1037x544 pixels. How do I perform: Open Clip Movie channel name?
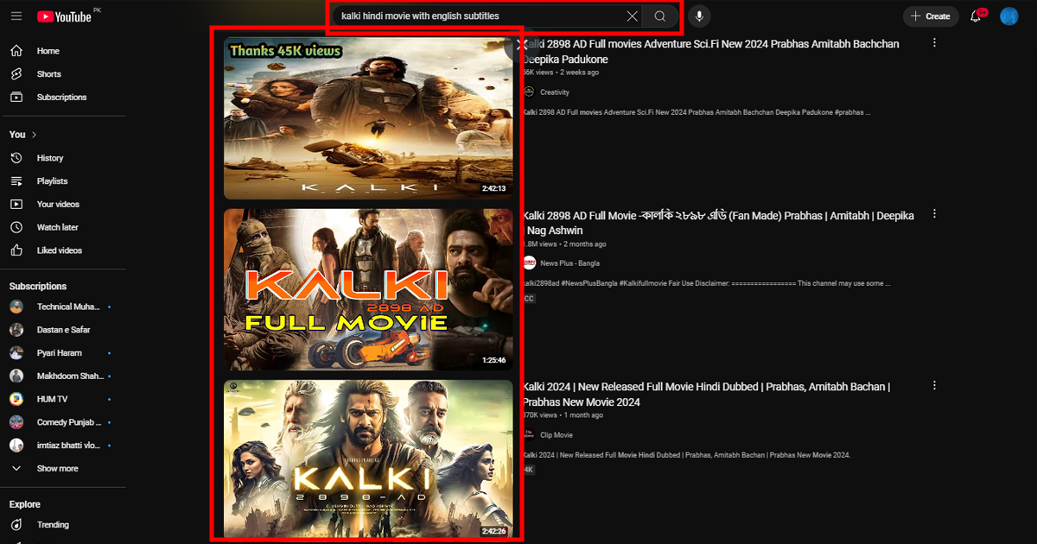pos(557,435)
